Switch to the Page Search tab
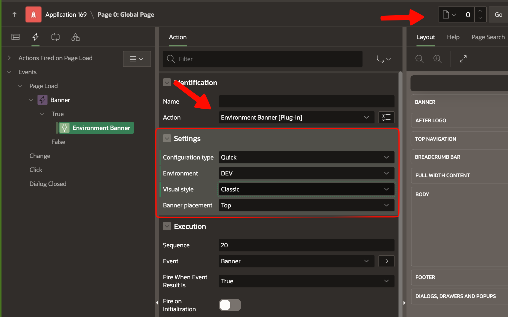 point(488,37)
